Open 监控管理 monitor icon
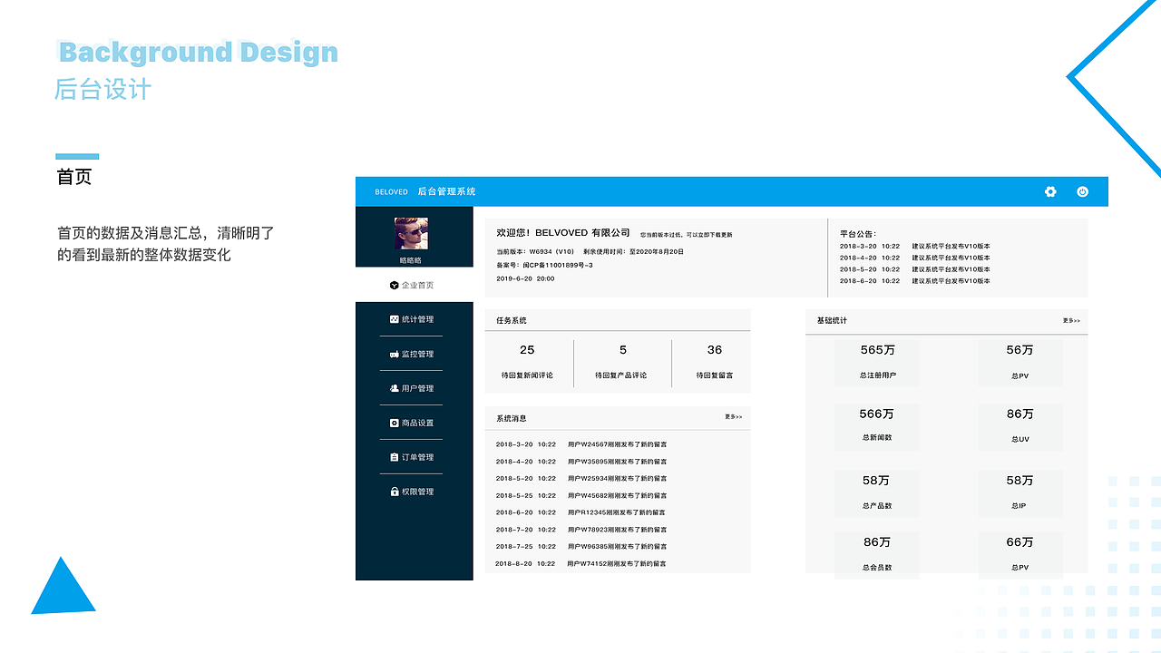The image size is (1161, 653). [395, 354]
